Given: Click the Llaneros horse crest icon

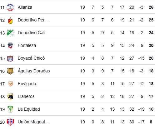Looking at the screenshot, I should click(x=10, y=97).
